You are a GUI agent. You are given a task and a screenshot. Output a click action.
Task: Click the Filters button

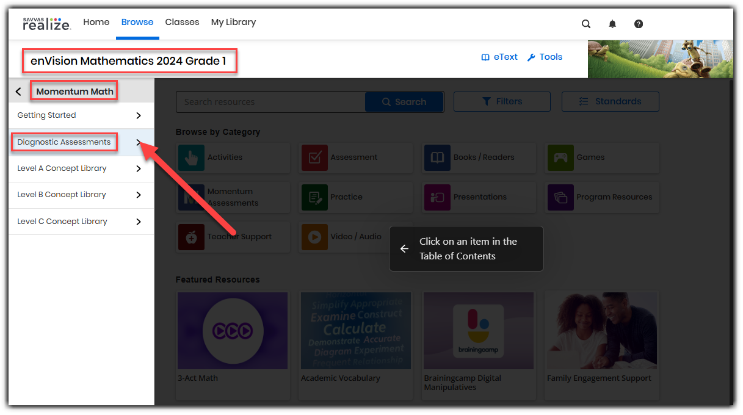pos(502,101)
